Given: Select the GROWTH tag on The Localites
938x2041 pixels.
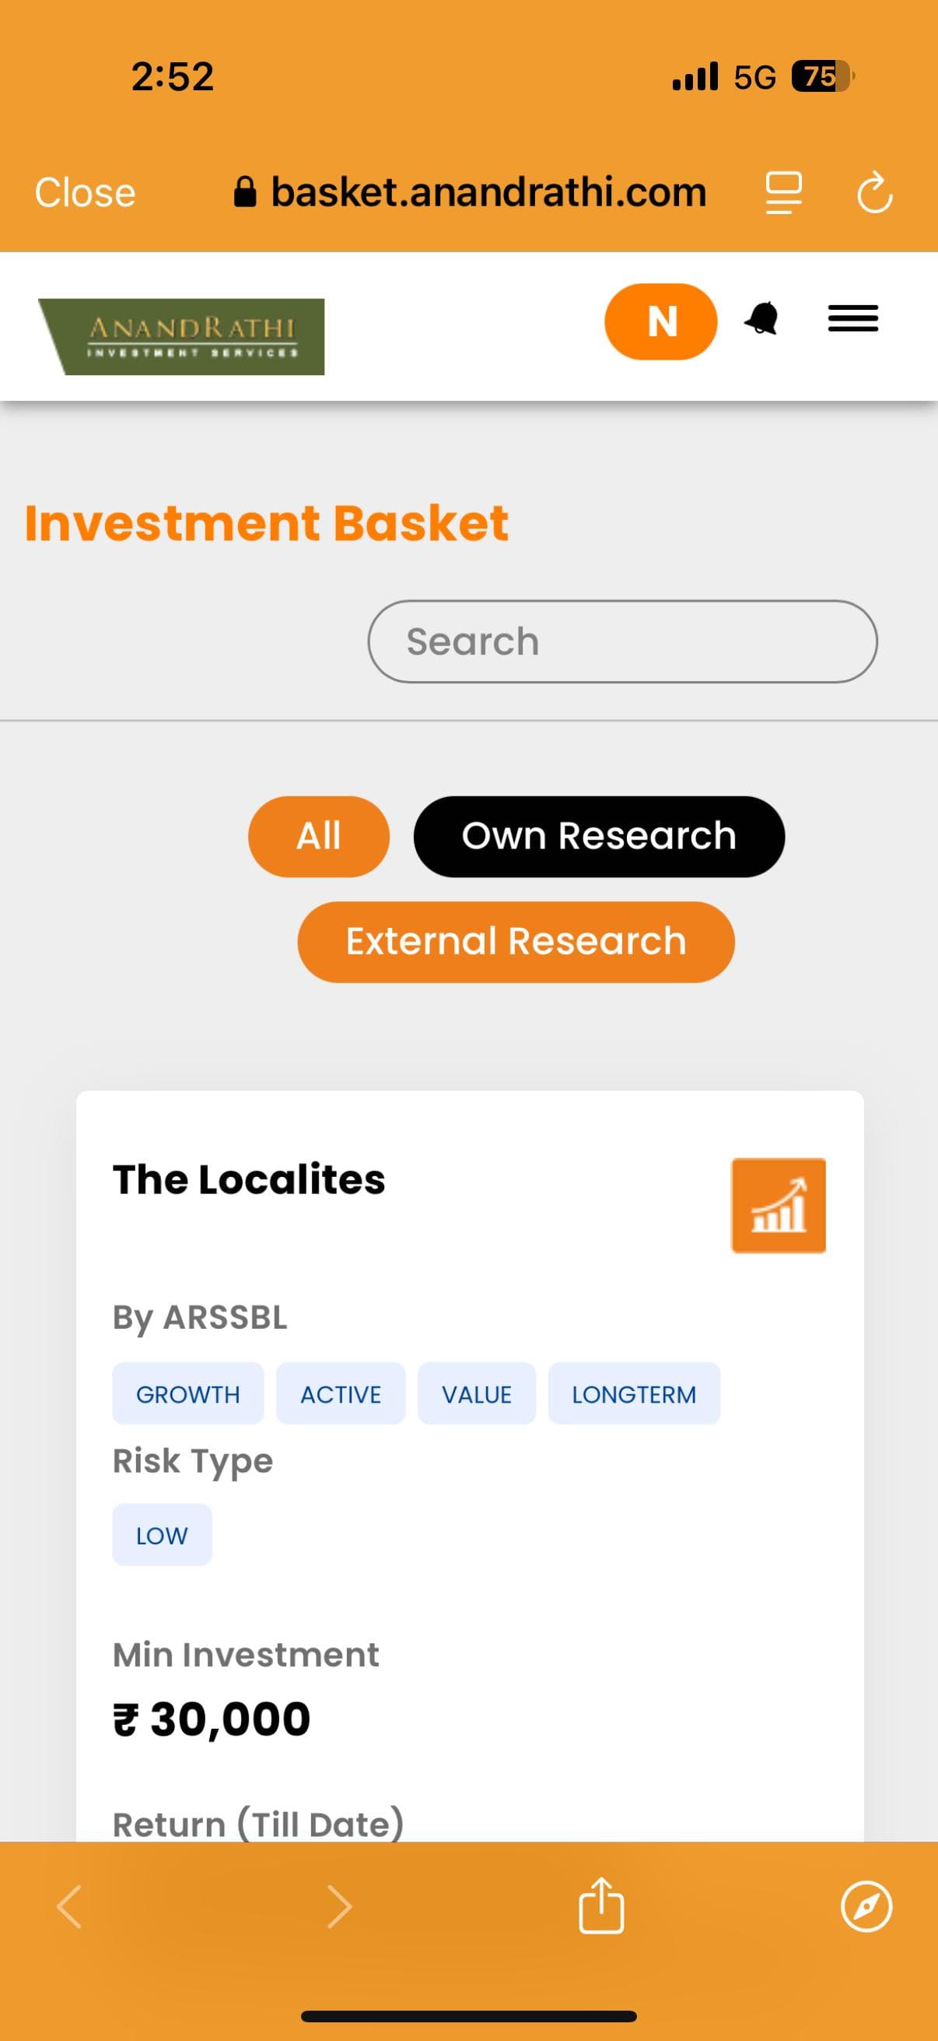Looking at the screenshot, I should coord(188,1393).
